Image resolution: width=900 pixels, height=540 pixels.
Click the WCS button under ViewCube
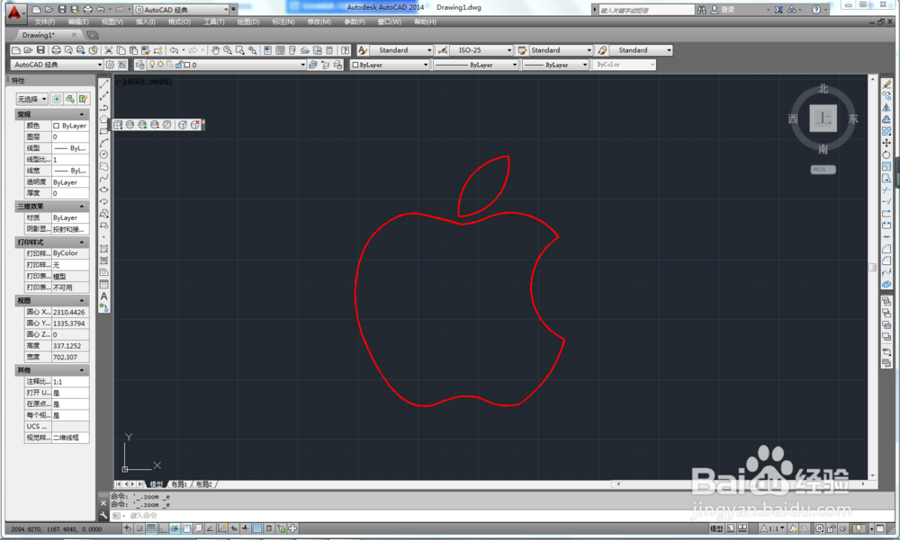pyautogui.click(x=823, y=170)
